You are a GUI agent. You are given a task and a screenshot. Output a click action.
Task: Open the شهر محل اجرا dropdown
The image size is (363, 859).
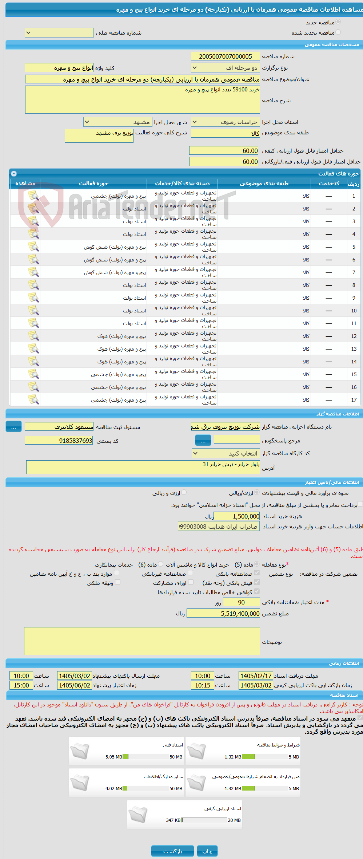coord(118,122)
